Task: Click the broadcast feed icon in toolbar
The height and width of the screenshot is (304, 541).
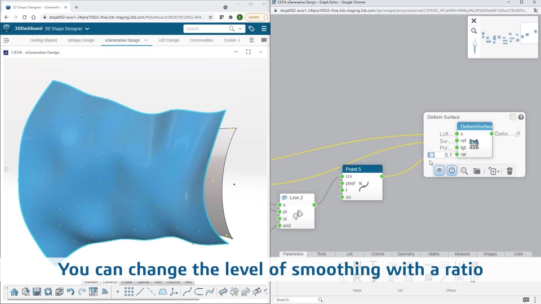Action: 105,292
